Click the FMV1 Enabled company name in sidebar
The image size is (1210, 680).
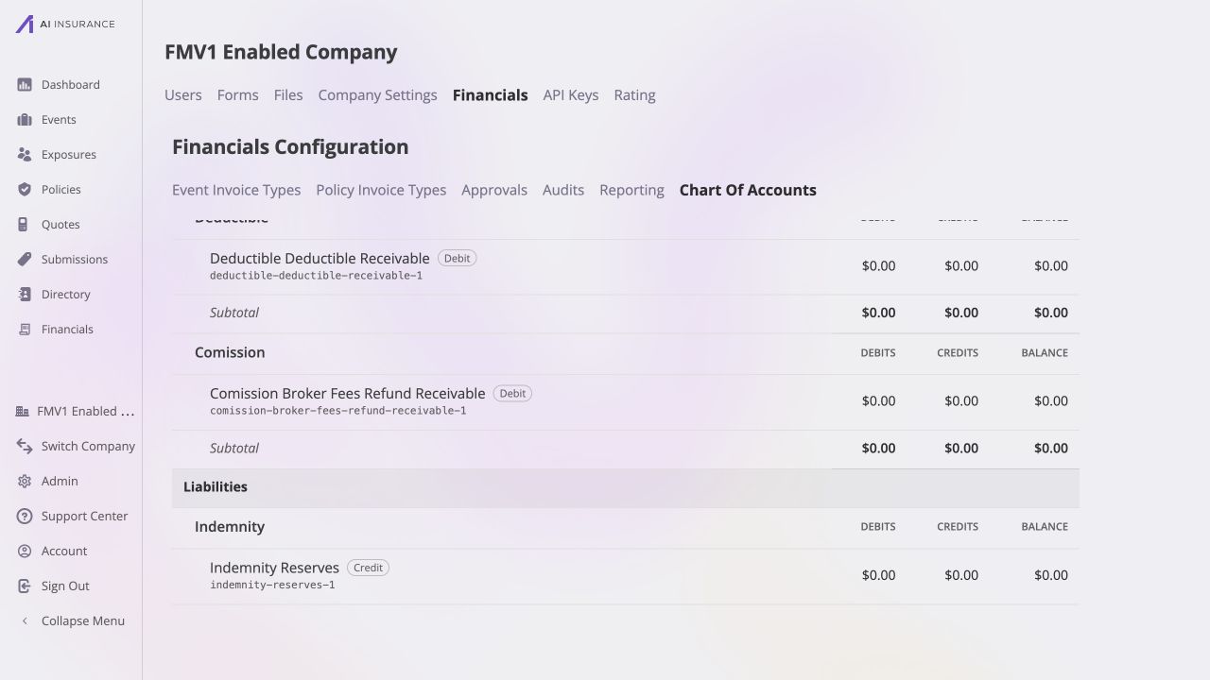click(86, 412)
